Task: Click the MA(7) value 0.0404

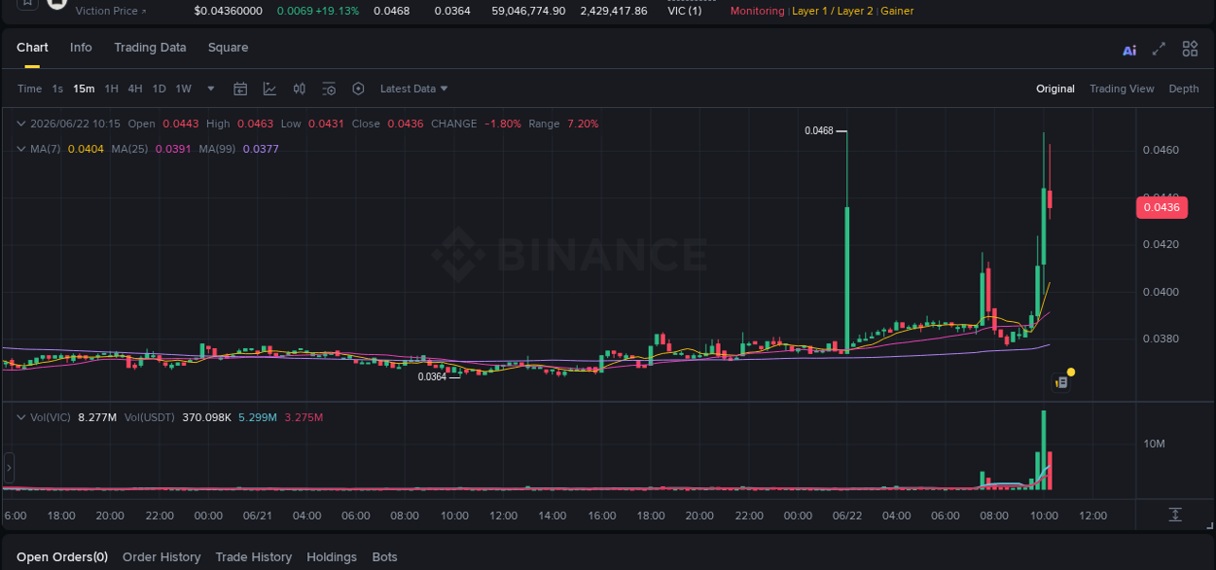Action: pos(86,149)
